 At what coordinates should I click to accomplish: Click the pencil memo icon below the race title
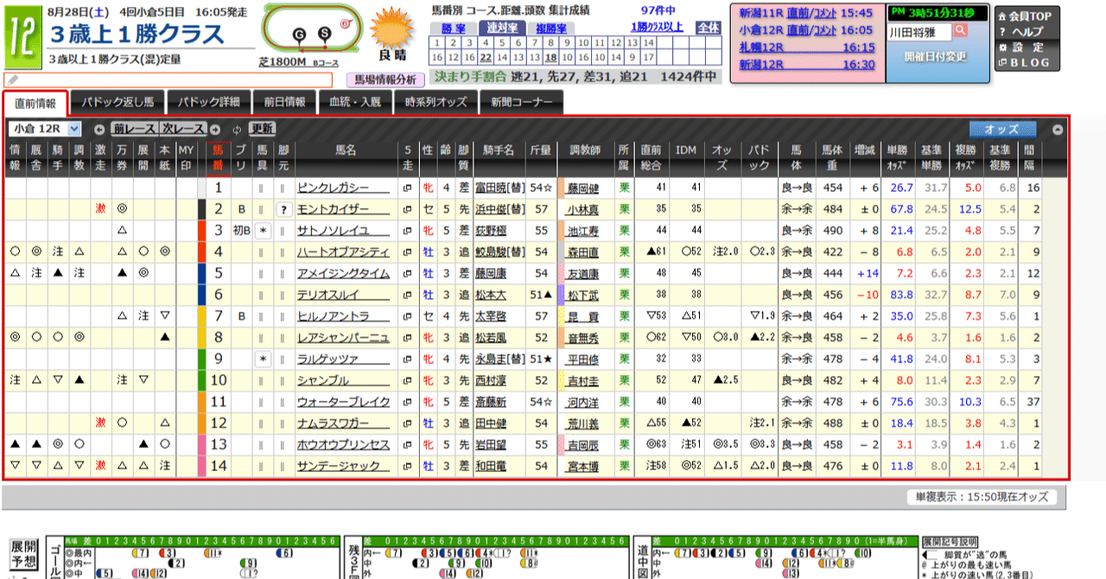(x=13, y=80)
